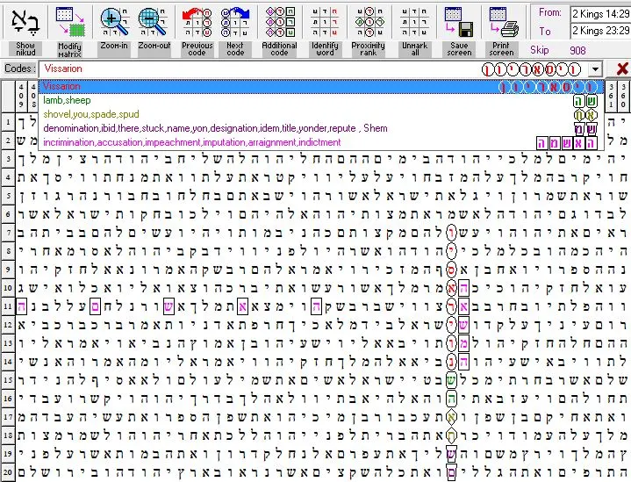Select the Zoom-in magnifier icon
Viewport: 631px width, 482px height.
[115, 22]
